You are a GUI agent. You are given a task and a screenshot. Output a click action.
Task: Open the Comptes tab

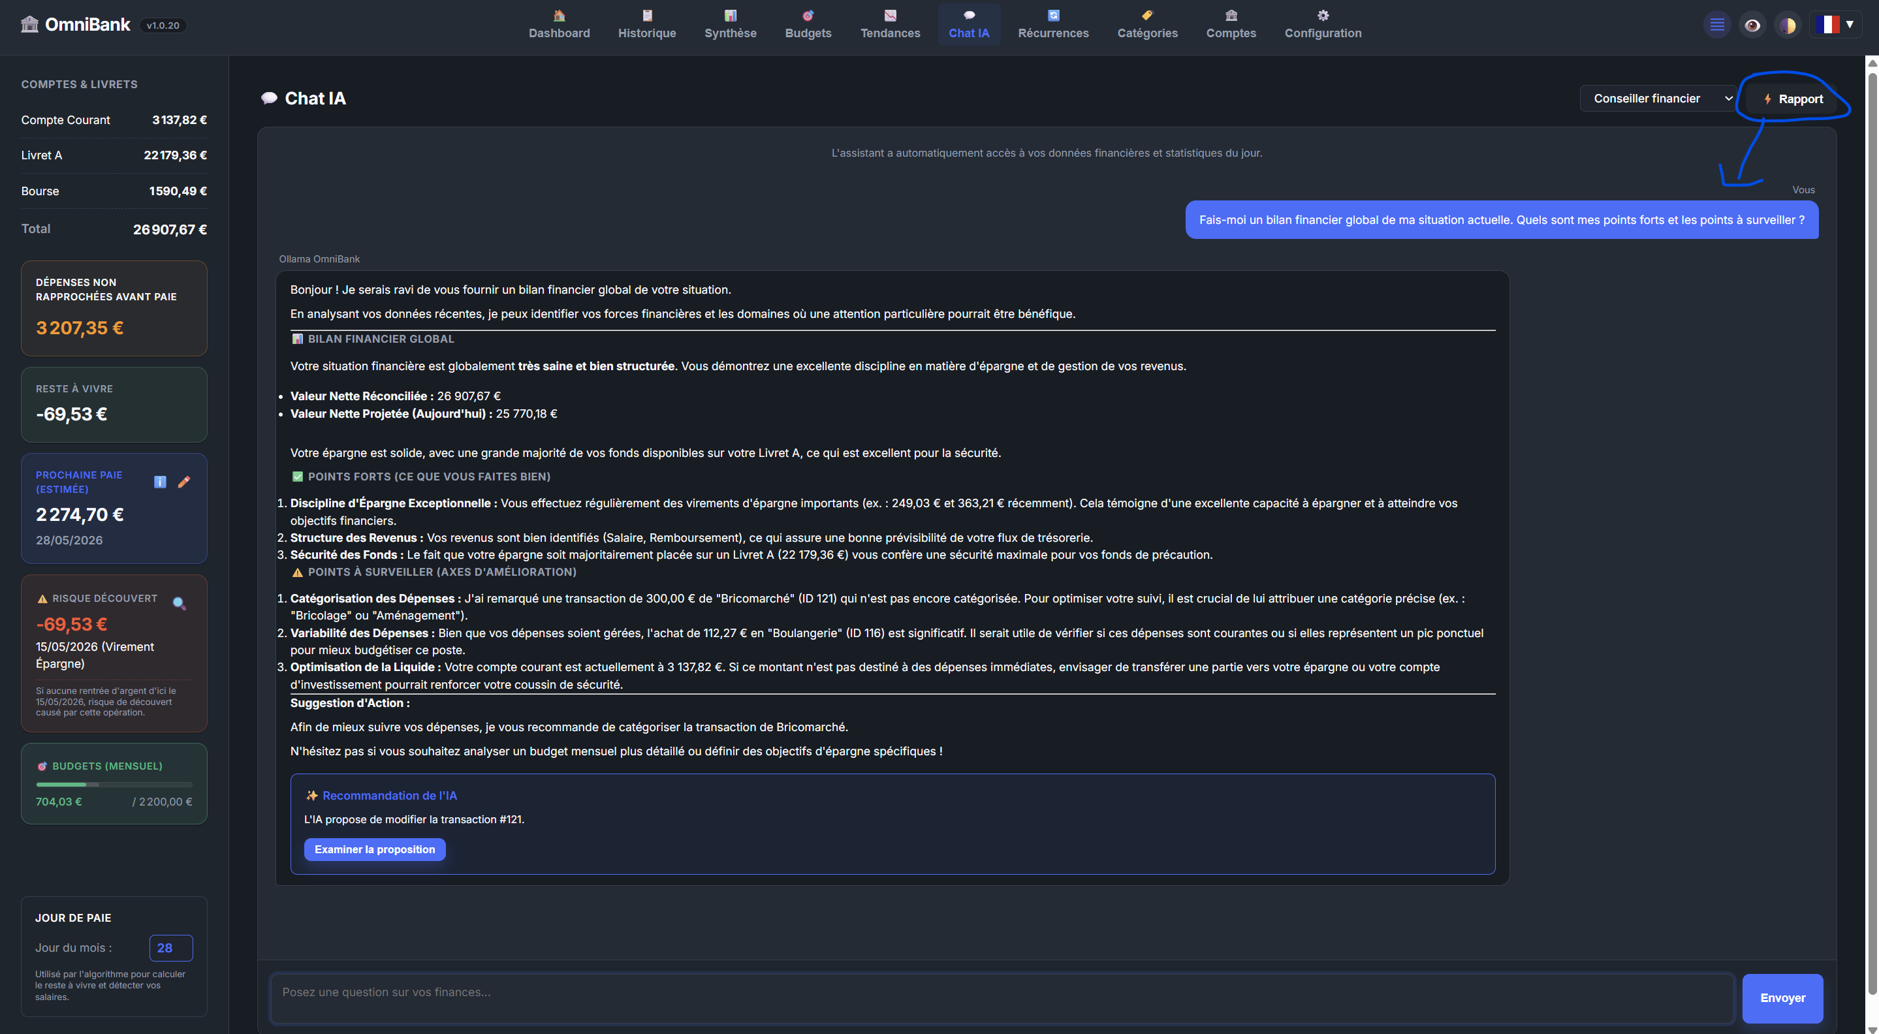click(x=1231, y=25)
